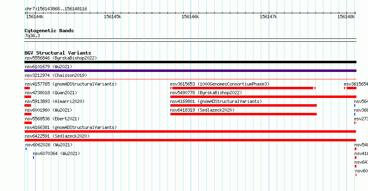Screen dimensions: 368x191
Task: Open variant label nsv4738018 (Quan2021)
Action: coord(51,93)
